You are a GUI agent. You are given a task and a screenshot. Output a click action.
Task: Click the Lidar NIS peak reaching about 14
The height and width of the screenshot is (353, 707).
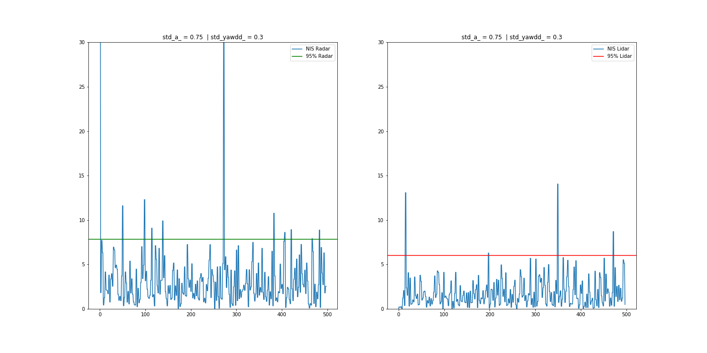pyautogui.click(x=558, y=185)
